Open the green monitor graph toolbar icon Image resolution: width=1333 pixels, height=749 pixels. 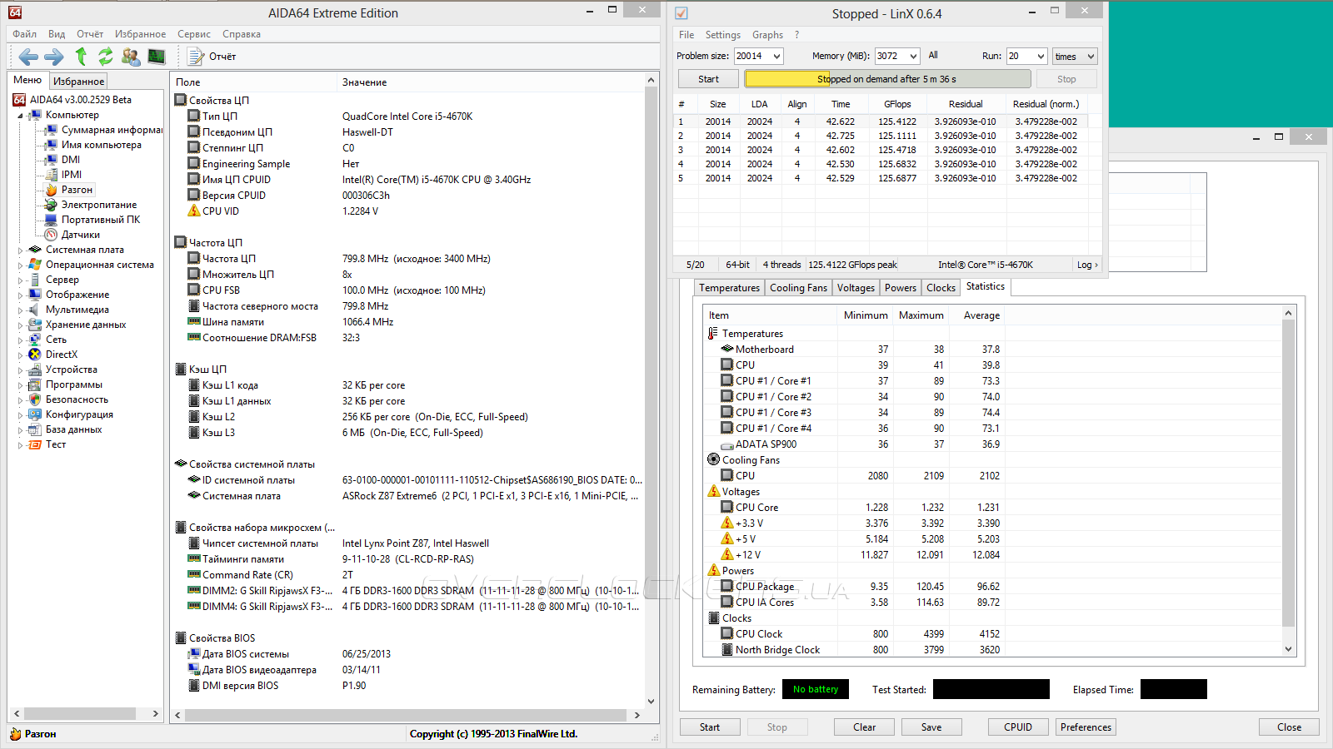(157, 57)
